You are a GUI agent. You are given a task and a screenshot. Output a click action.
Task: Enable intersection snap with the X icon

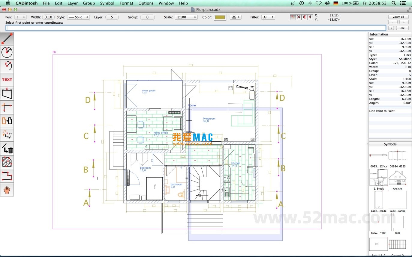pos(299,17)
